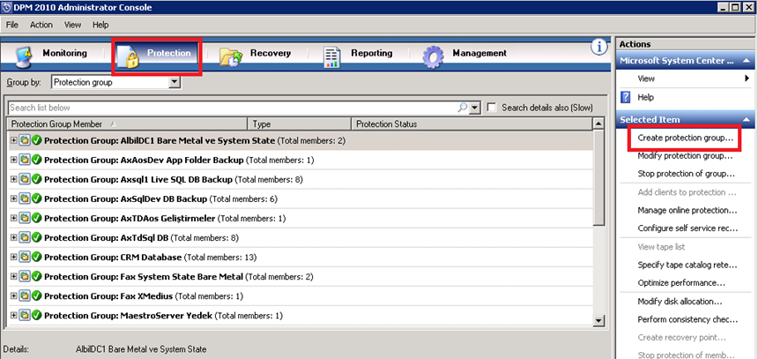Expand CRM Database protection group
Image resolution: width=758 pixels, height=359 pixels.
tap(13, 257)
